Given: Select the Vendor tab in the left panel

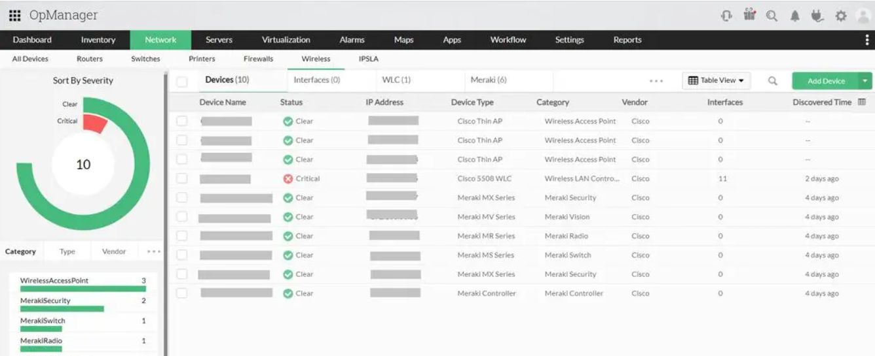Looking at the screenshot, I should point(114,251).
